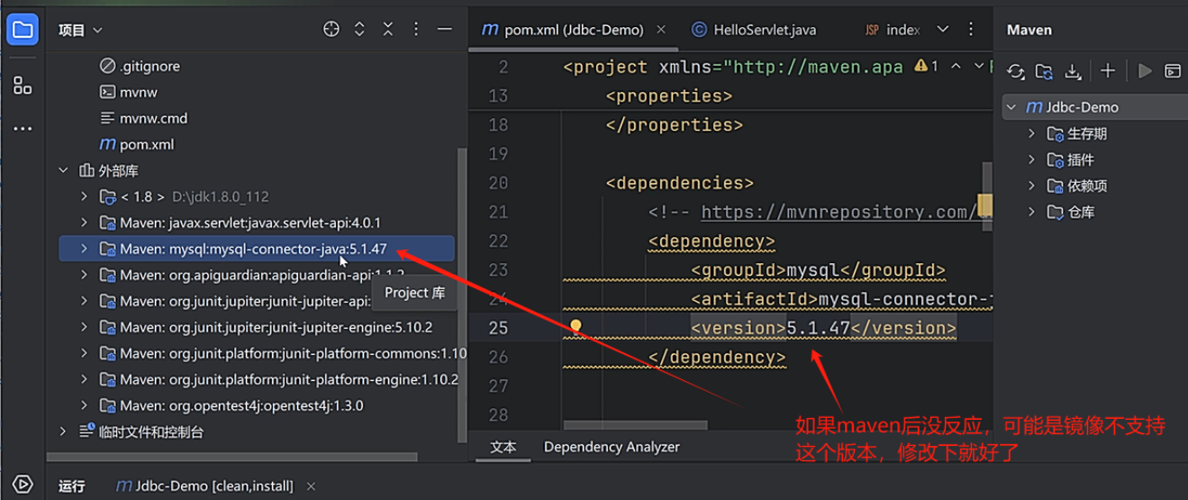
Task: Select the 文本 editor tab
Action: (x=503, y=447)
